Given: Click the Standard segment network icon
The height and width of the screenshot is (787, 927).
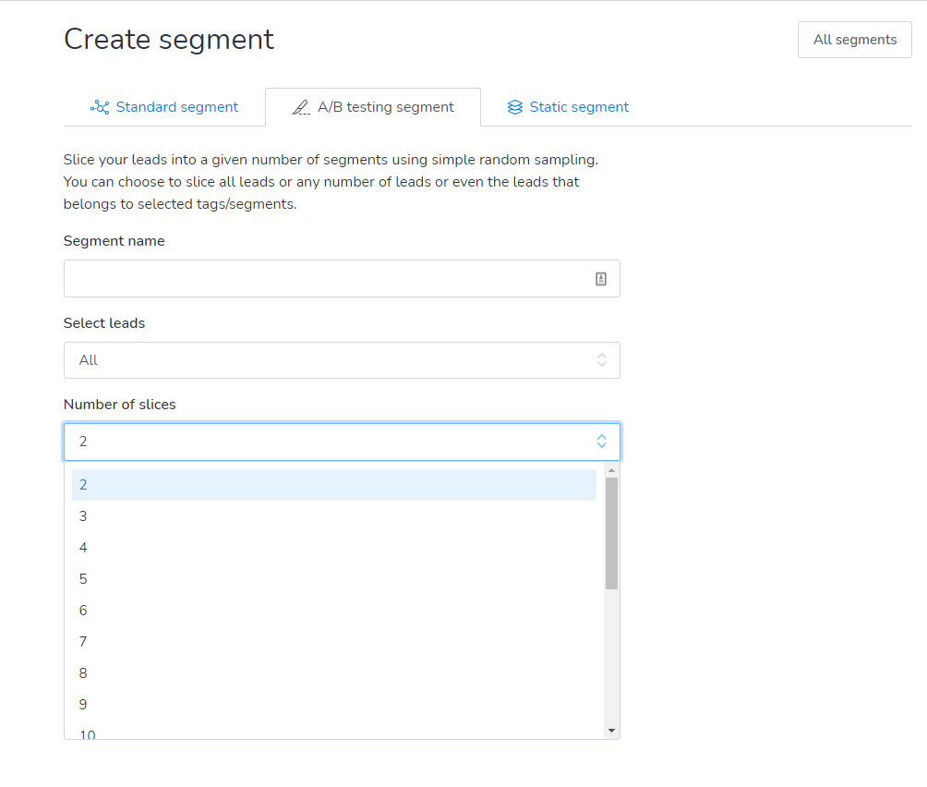Looking at the screenshot, I should point(99,107).
